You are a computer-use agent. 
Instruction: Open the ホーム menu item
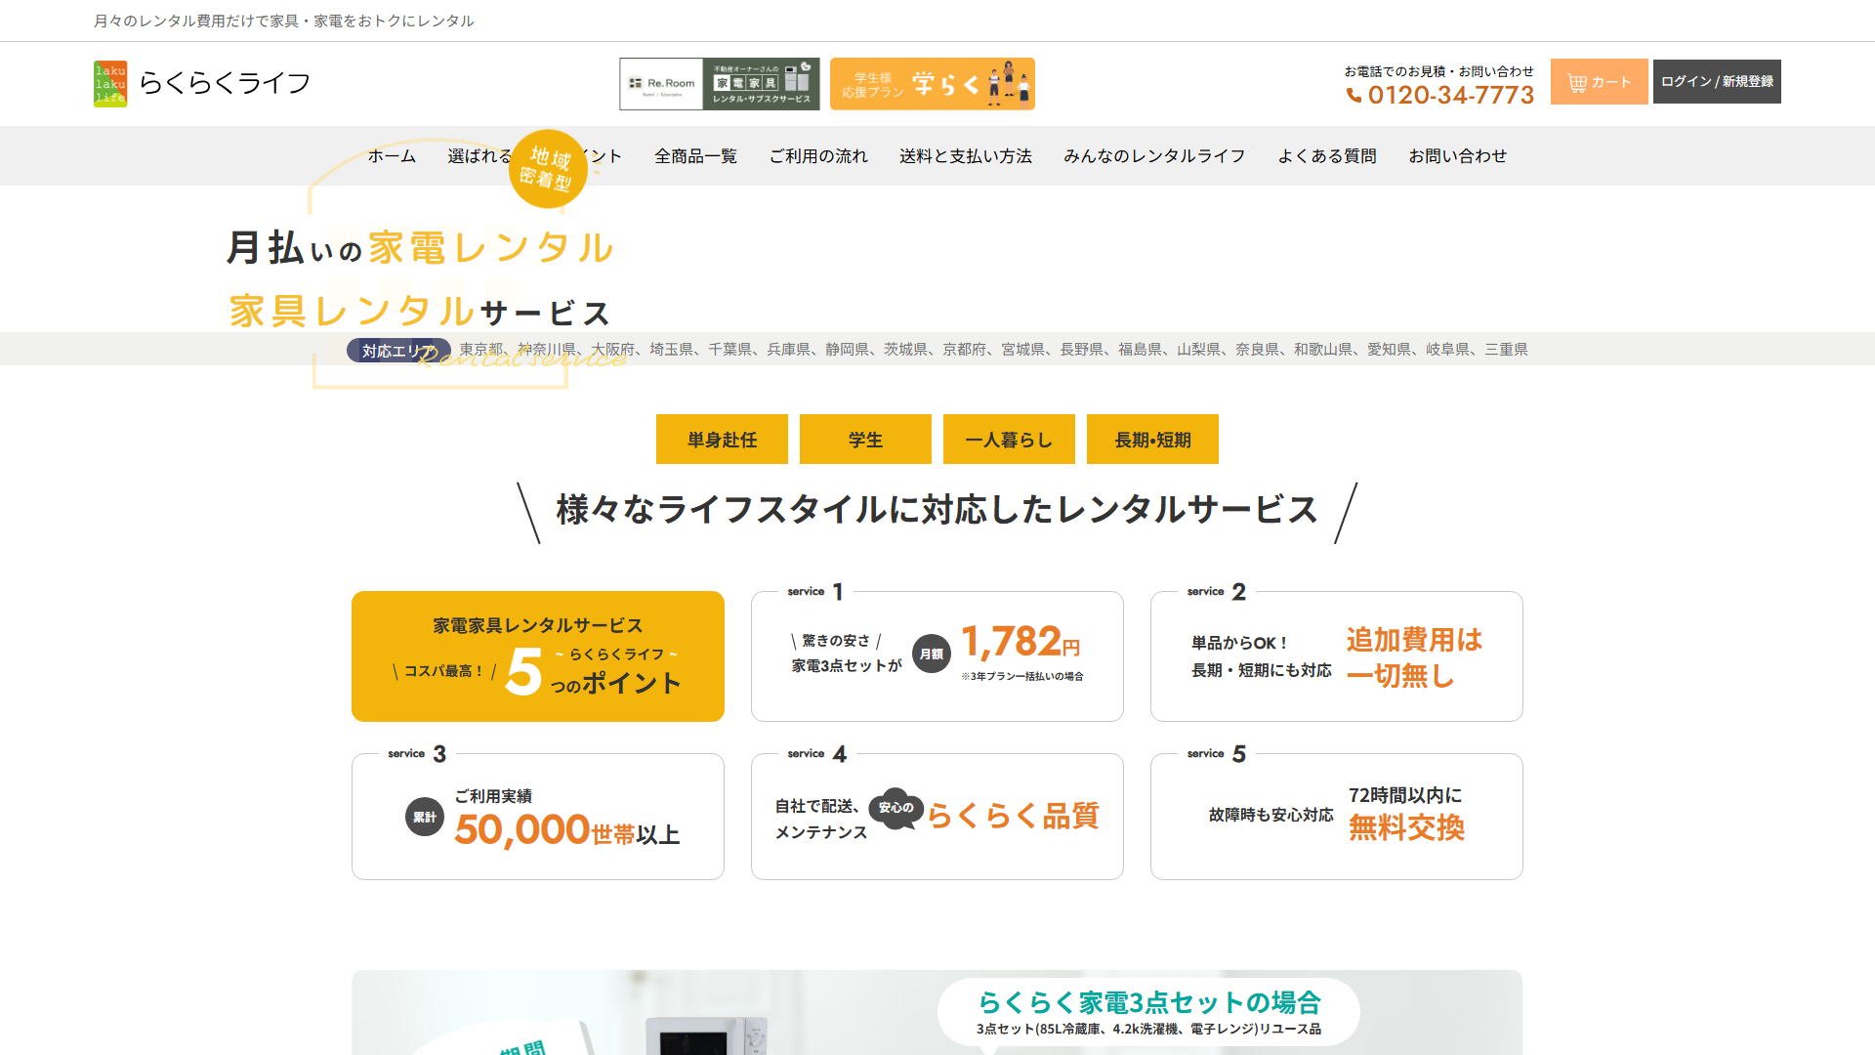point(391,155)
